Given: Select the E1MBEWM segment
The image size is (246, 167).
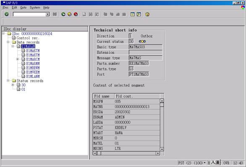Looking at the screenshot, I should pos(33,68).
